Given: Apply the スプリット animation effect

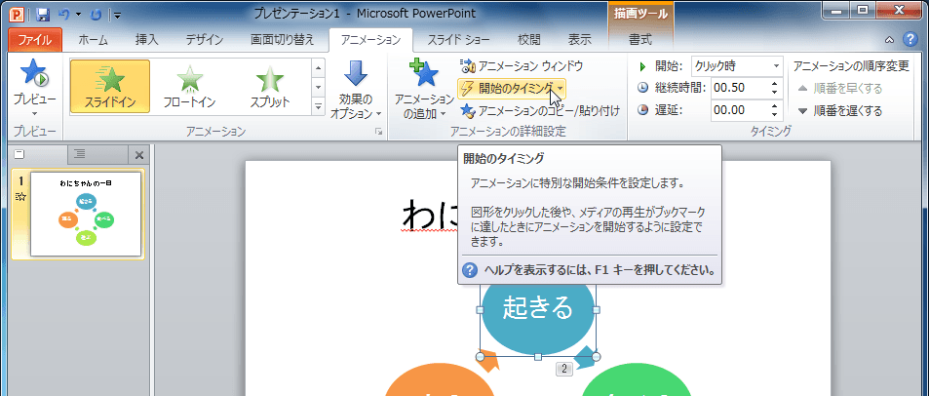Looking at the screenshot, I should click(270, 86).
